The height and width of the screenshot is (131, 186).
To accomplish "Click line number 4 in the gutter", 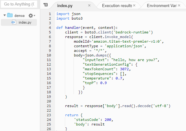I will tap(50, 28).
